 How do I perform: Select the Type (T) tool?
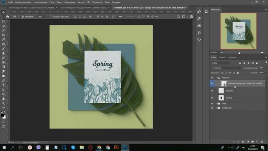click(3, 85)
